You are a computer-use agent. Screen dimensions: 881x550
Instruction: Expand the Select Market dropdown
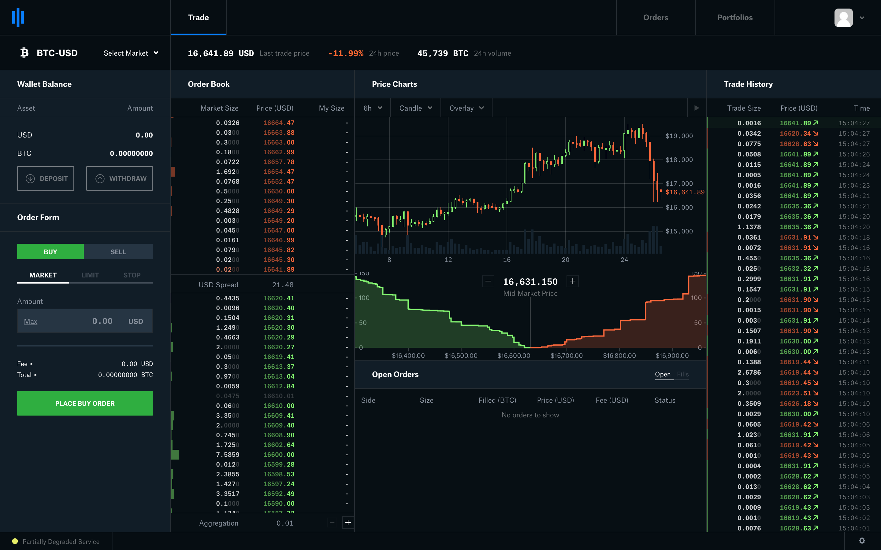pyautogui.click(x=130, y=53)
